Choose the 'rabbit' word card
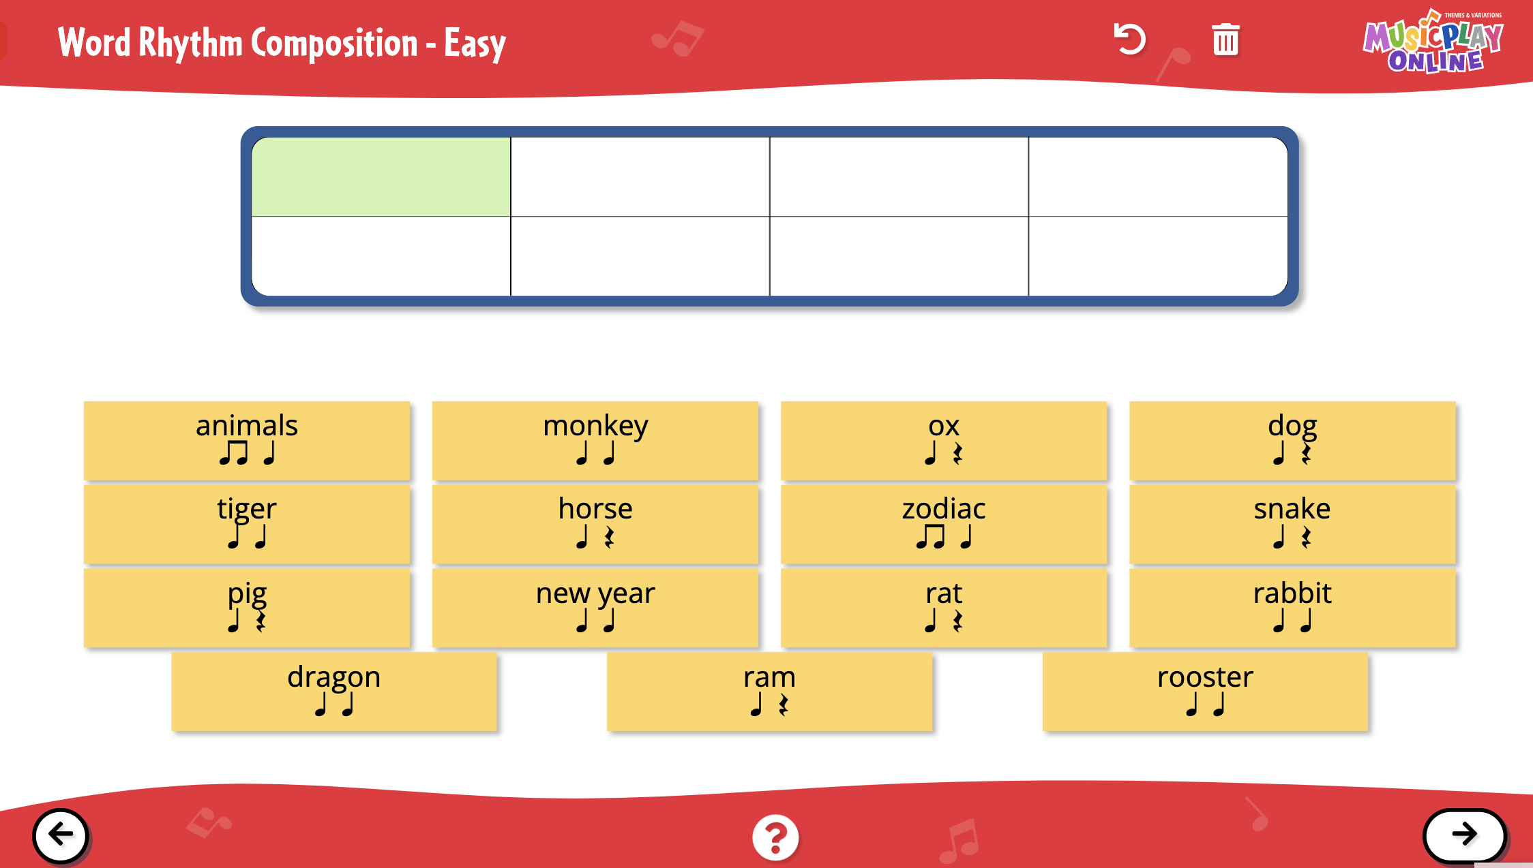The image size is (1533, 868). point(1292,608)
